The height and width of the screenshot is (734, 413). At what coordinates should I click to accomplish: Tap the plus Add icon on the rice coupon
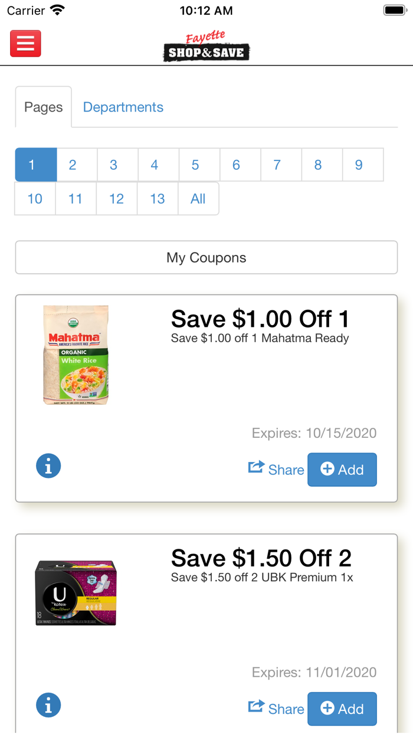[x=327, y=470]
